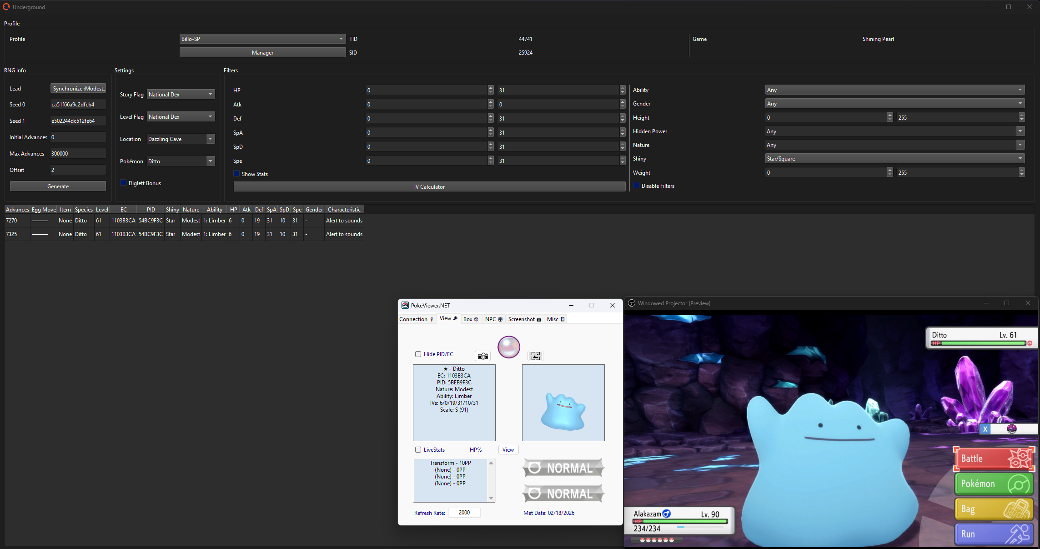Image resolution: width=1040 pixels, height=549 pixels.
Task: Click the pearl orb icon
Action: (x=508, y=348)
